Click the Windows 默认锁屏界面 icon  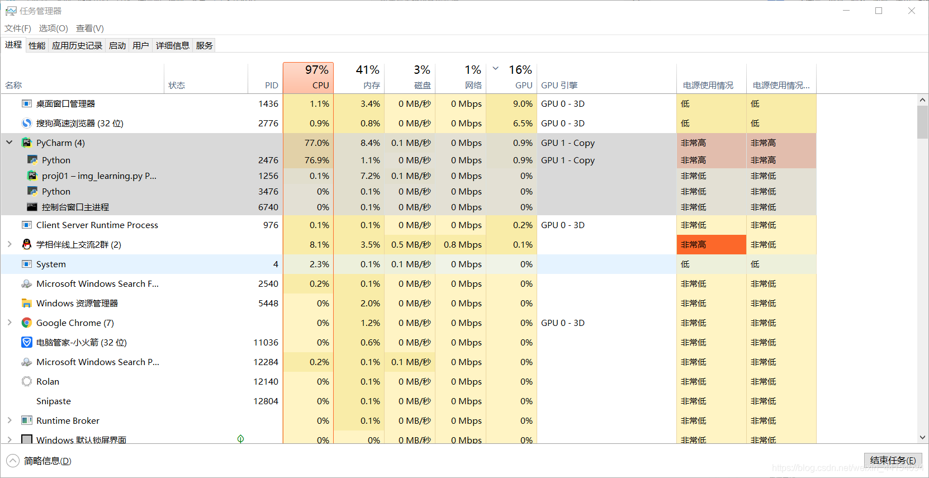click(x=26, y=439)
